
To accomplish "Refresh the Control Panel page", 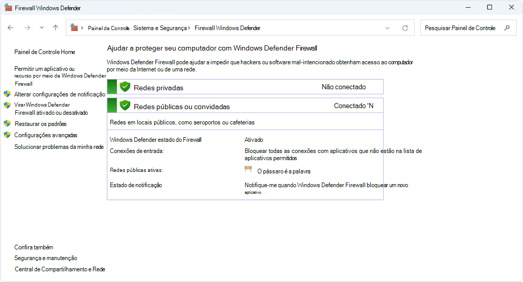I will pyautogui.click(x=405, y=28).
